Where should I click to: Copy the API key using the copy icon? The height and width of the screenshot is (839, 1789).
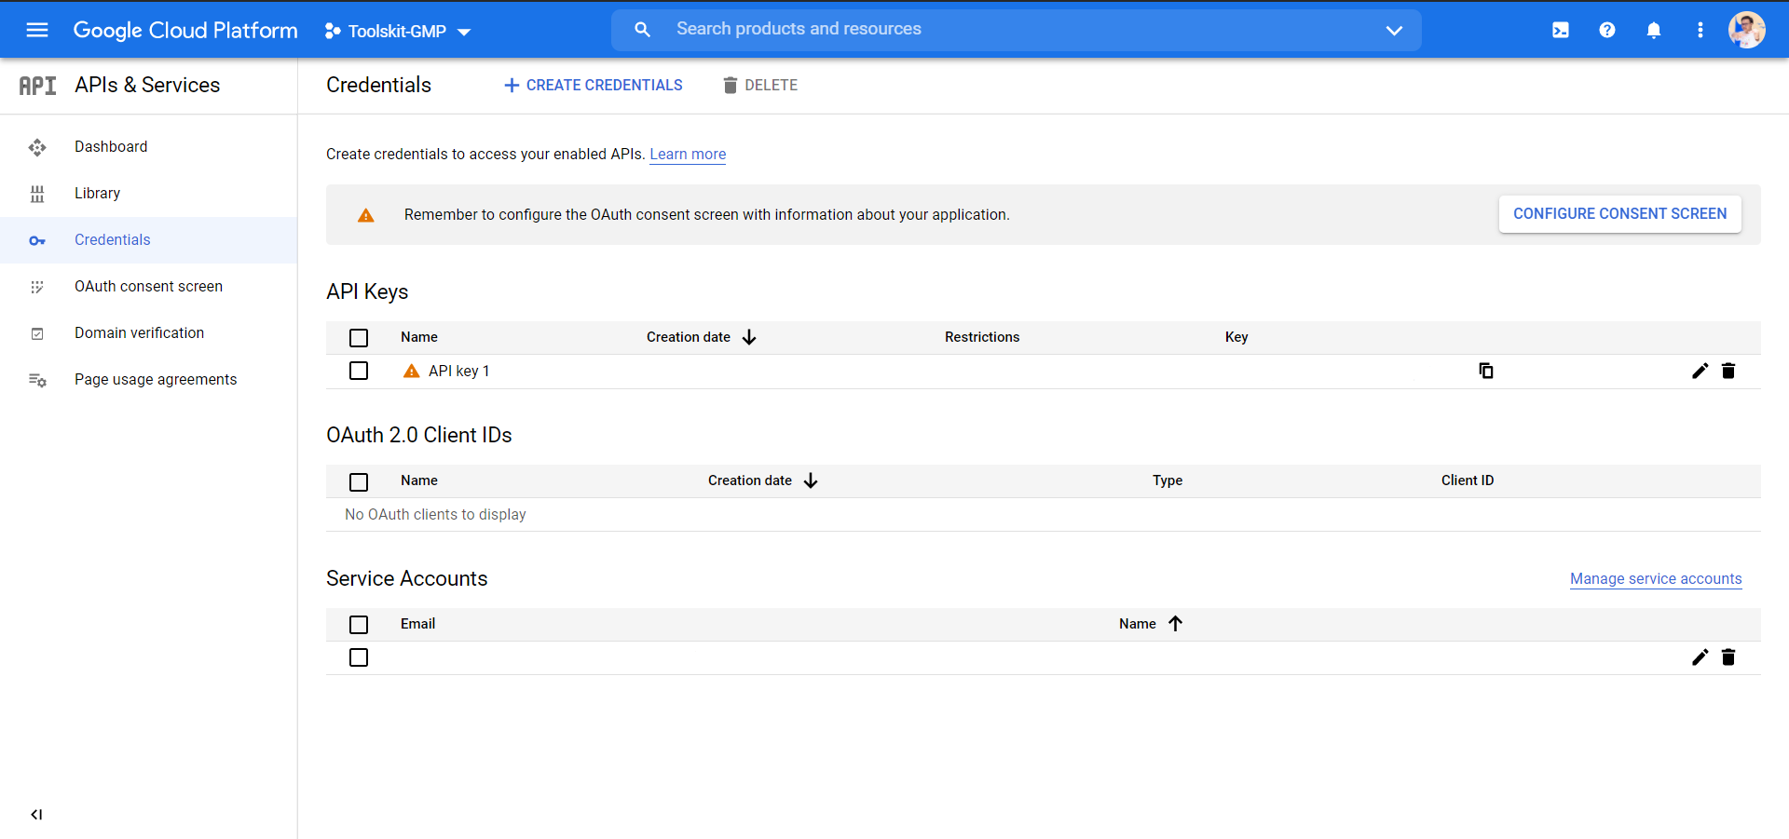point(1486,371)
